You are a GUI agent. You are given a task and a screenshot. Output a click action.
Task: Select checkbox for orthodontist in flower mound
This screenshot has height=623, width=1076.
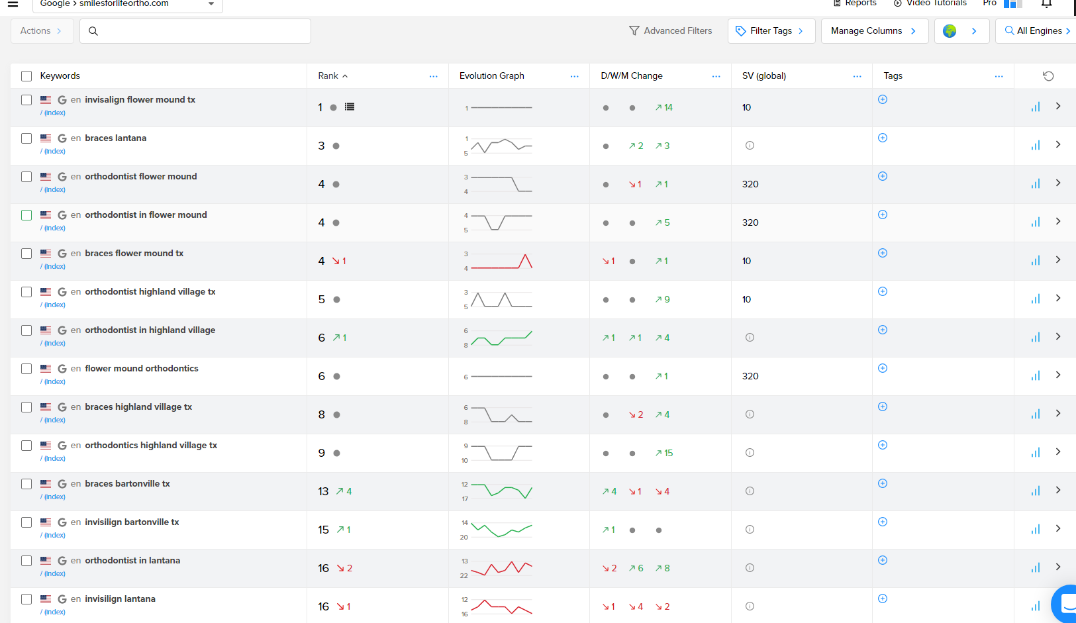[x=26, y=215]
